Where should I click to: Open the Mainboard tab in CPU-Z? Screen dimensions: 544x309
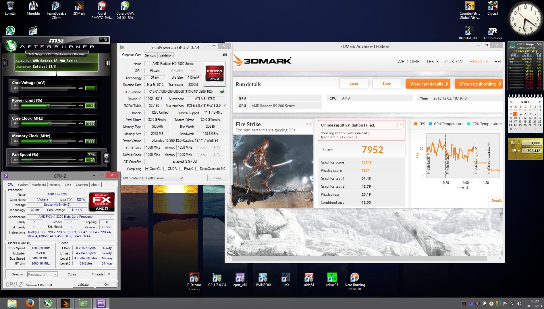pos(39,185)
